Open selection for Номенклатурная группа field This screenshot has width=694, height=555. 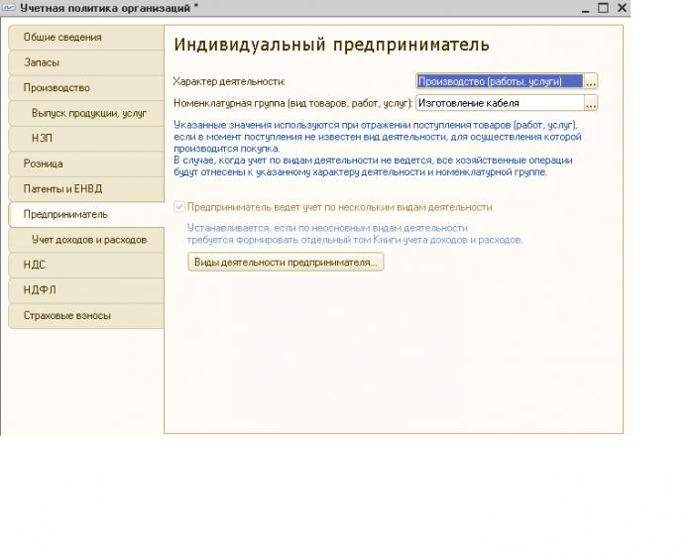[591, 103]
